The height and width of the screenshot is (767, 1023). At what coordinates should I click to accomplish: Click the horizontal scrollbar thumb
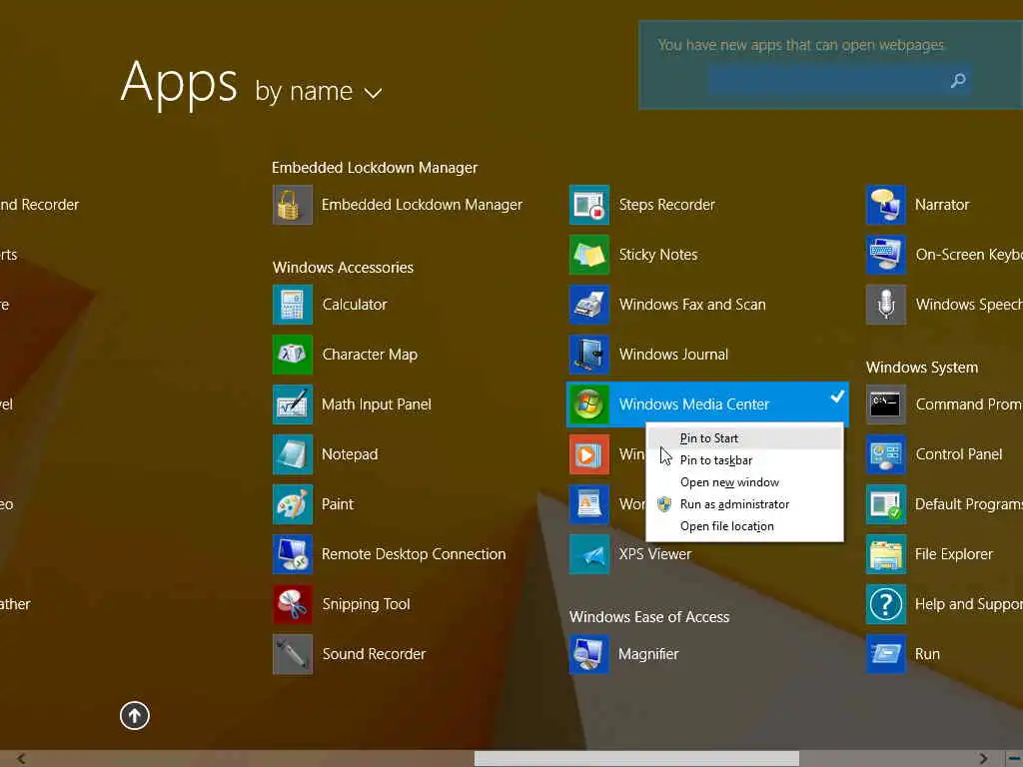tap(636, 759)
